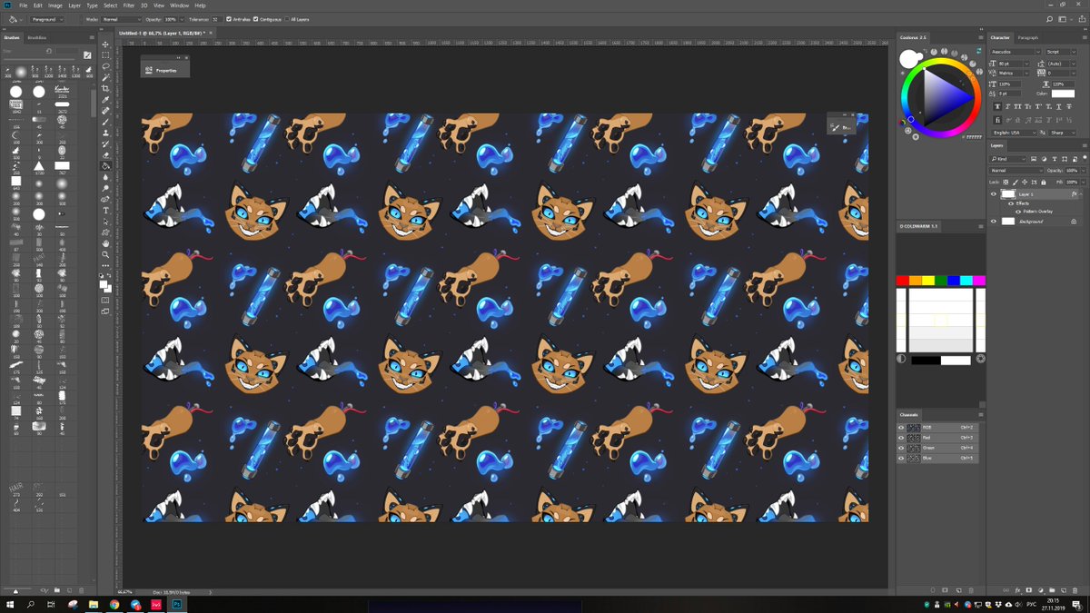This screenshot has height=613, width=1090.
Task: Open the search icon in top right
Action: 1050,18
